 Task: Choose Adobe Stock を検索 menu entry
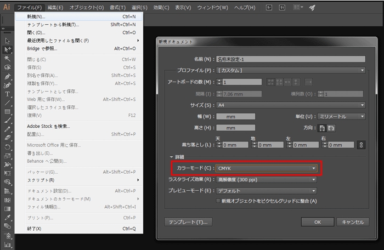79,126
